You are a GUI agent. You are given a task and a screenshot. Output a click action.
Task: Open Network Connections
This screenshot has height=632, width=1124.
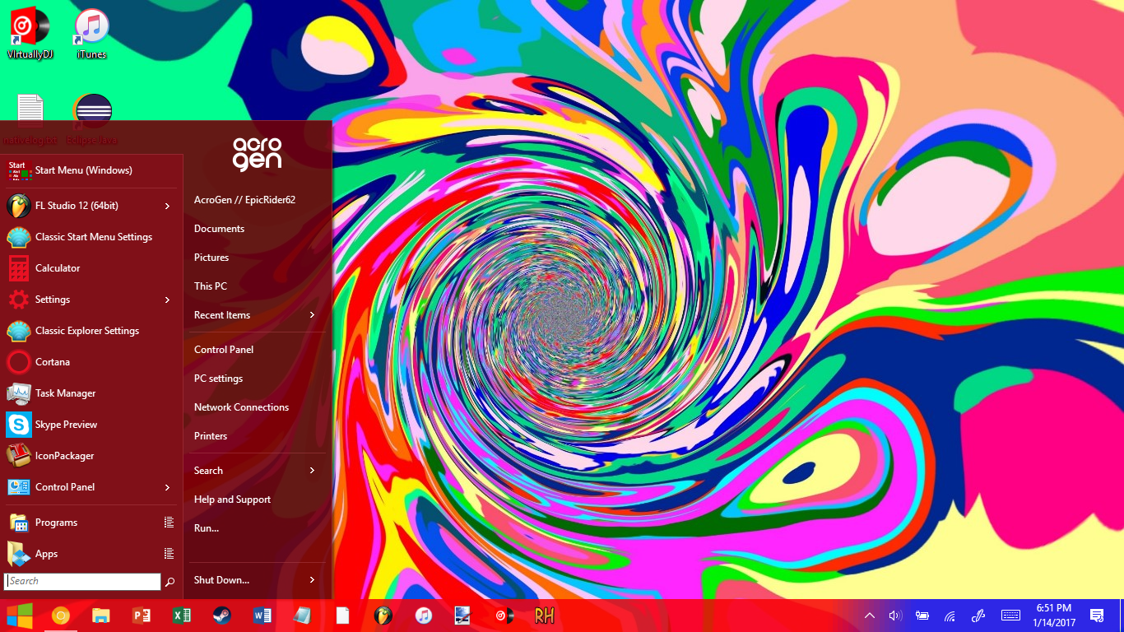[x=255, y=407]
